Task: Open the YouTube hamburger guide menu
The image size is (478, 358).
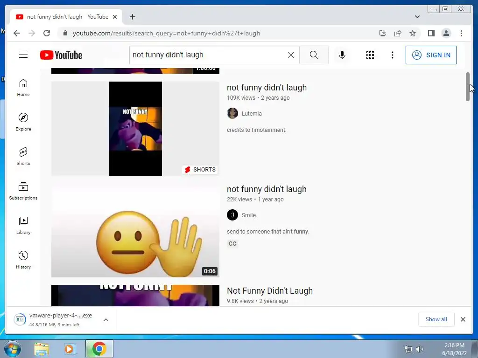Action: click(x=23, y=55)
